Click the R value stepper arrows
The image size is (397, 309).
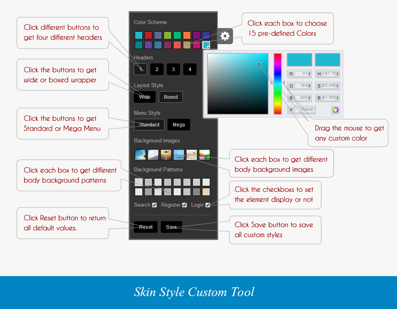coord(310,74)
